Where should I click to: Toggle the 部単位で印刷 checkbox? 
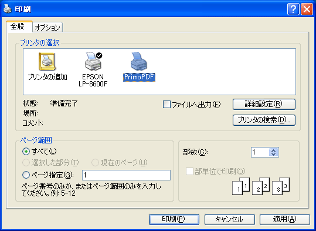pos(189,172)
